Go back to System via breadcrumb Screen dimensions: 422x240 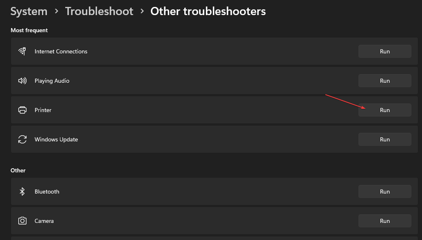pos(29,11)
